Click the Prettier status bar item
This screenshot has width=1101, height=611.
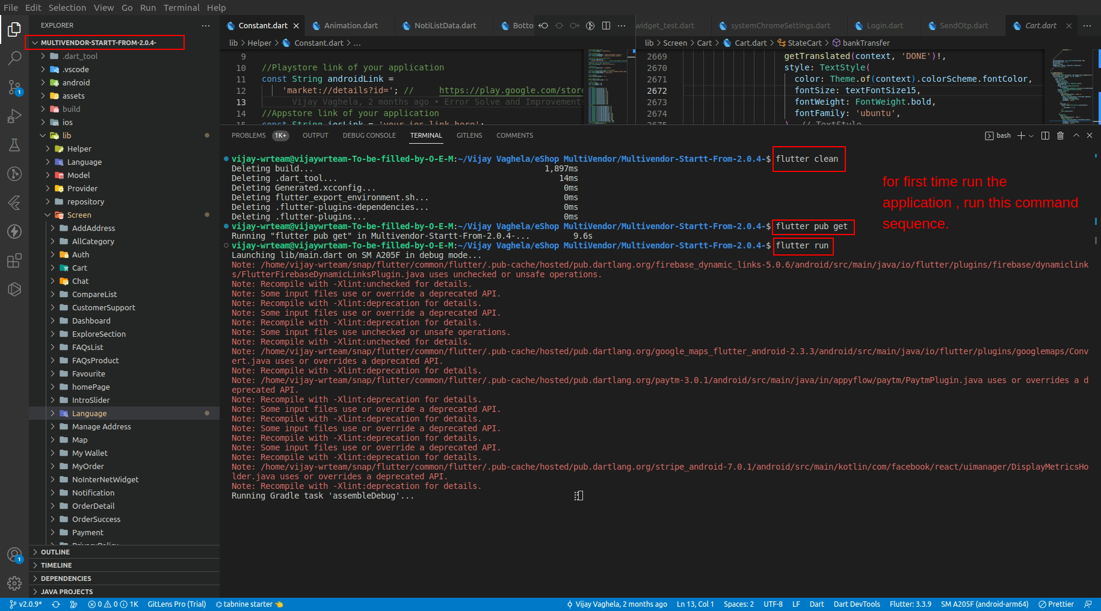click(x=1056, y=604)
